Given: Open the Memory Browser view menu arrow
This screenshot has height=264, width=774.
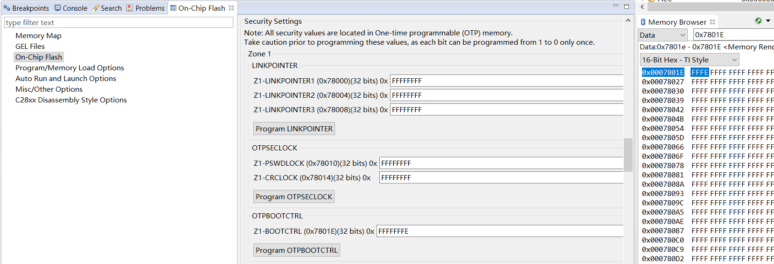Looking at the screenshot, I should (x=768, y=21).
